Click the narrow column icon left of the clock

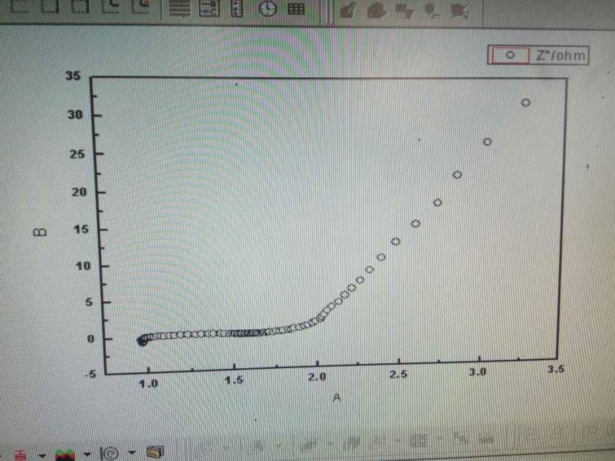[237, 9]
